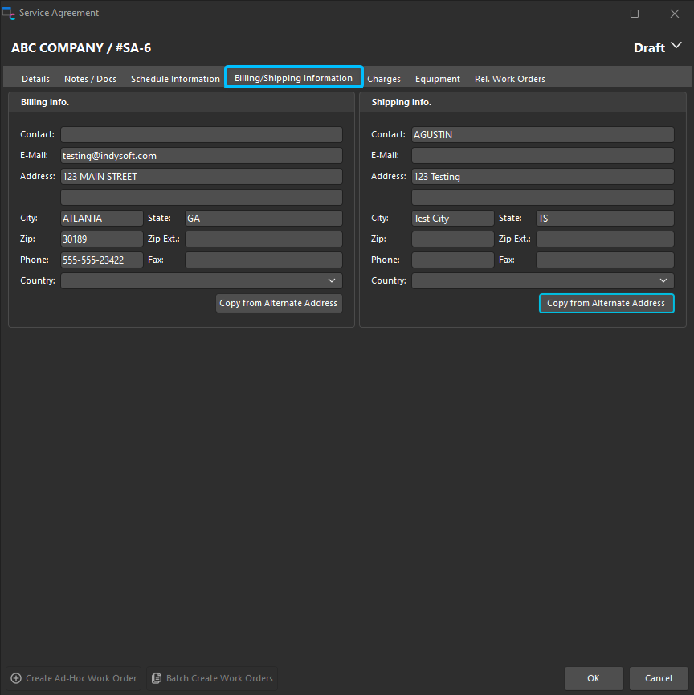Focus the Billing Contact input field
The image size is (694, 695).
[202, 135]
